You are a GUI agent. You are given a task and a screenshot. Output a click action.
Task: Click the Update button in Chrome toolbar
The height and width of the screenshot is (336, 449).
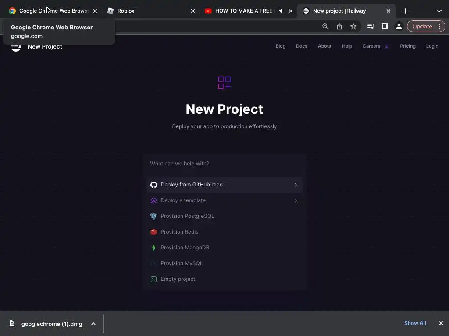[x=422, y=26]
